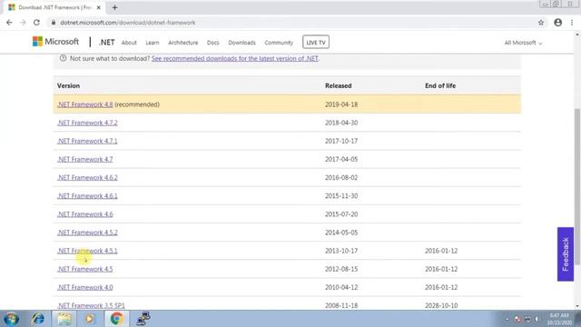Screen dimensions: 581x327
Task: Open the Downloads menu item
Action: pyautogui.click(x=242, y=43)
